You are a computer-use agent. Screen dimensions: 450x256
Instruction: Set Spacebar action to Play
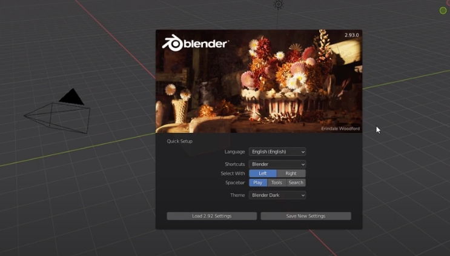coord(258,183)
